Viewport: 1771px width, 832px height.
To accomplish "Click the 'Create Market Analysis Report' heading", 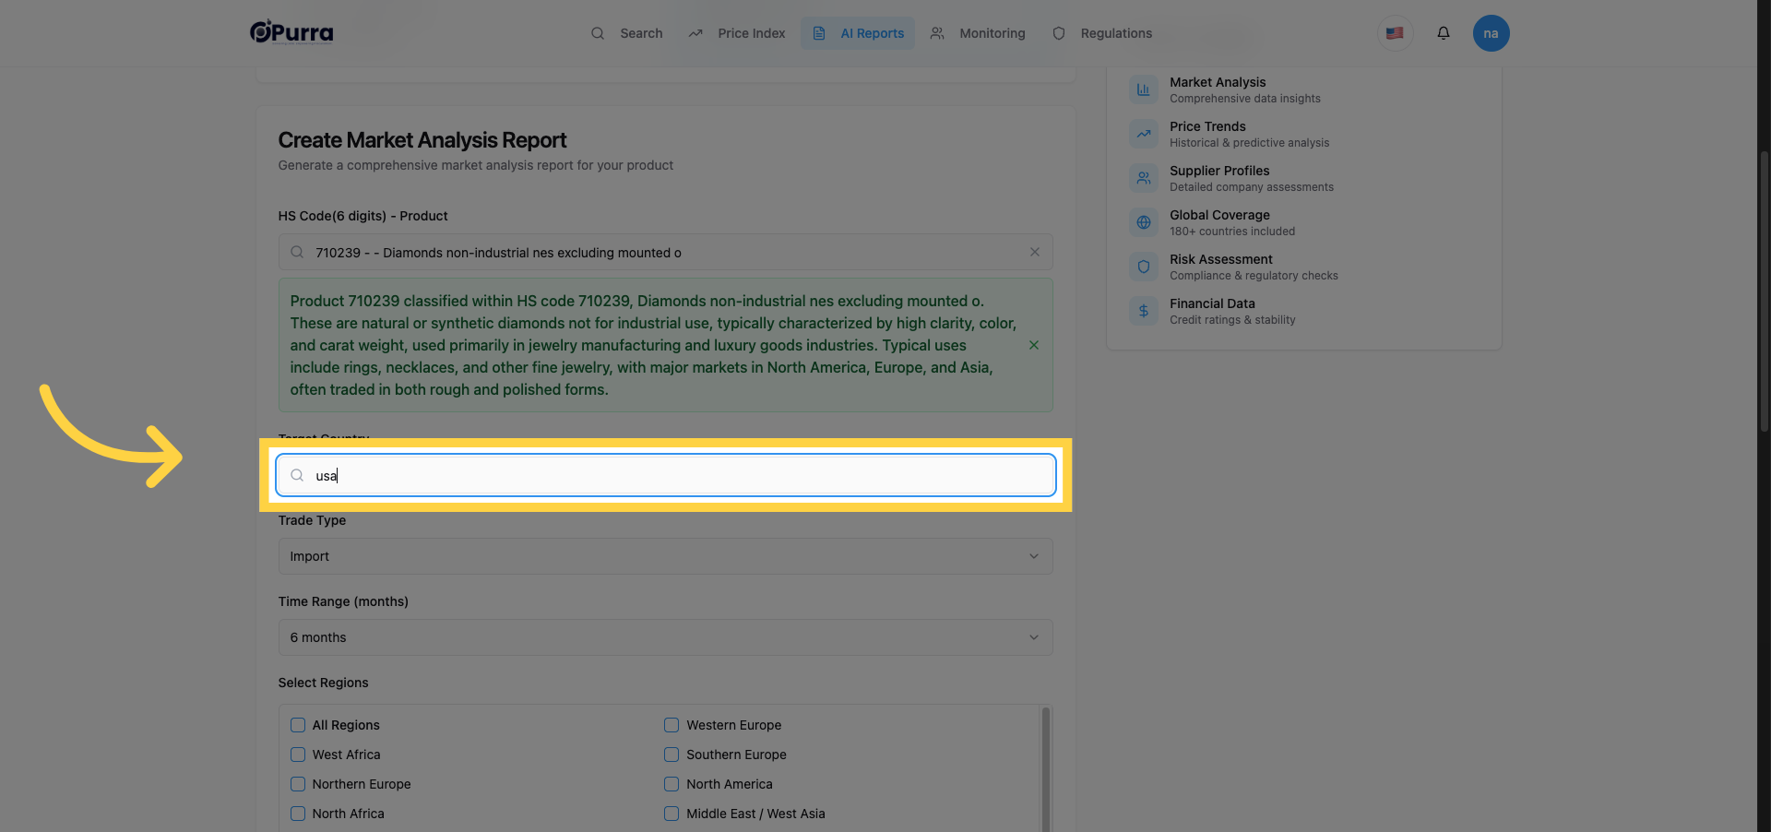I will (422, 140).
